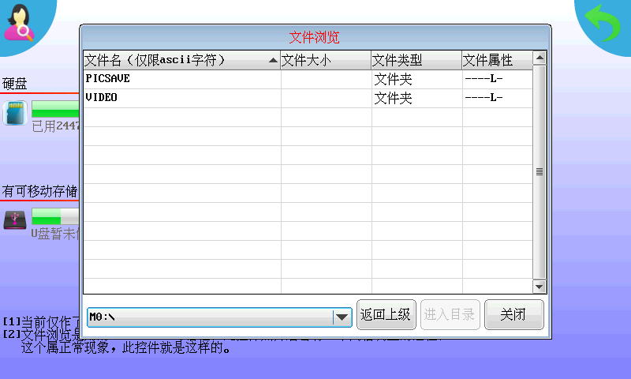The image size is (631, 379).
Task: Click the green back arrow icon
Action: [x=603, y=23]
